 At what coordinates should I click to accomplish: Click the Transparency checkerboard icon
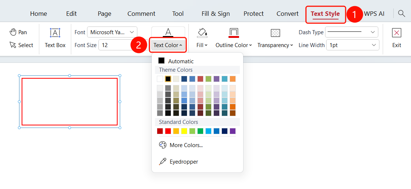click(275, 33)
